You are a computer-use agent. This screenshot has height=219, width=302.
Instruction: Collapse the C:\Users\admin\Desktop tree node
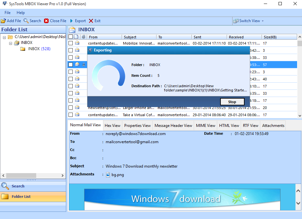(x=4, y=37)
